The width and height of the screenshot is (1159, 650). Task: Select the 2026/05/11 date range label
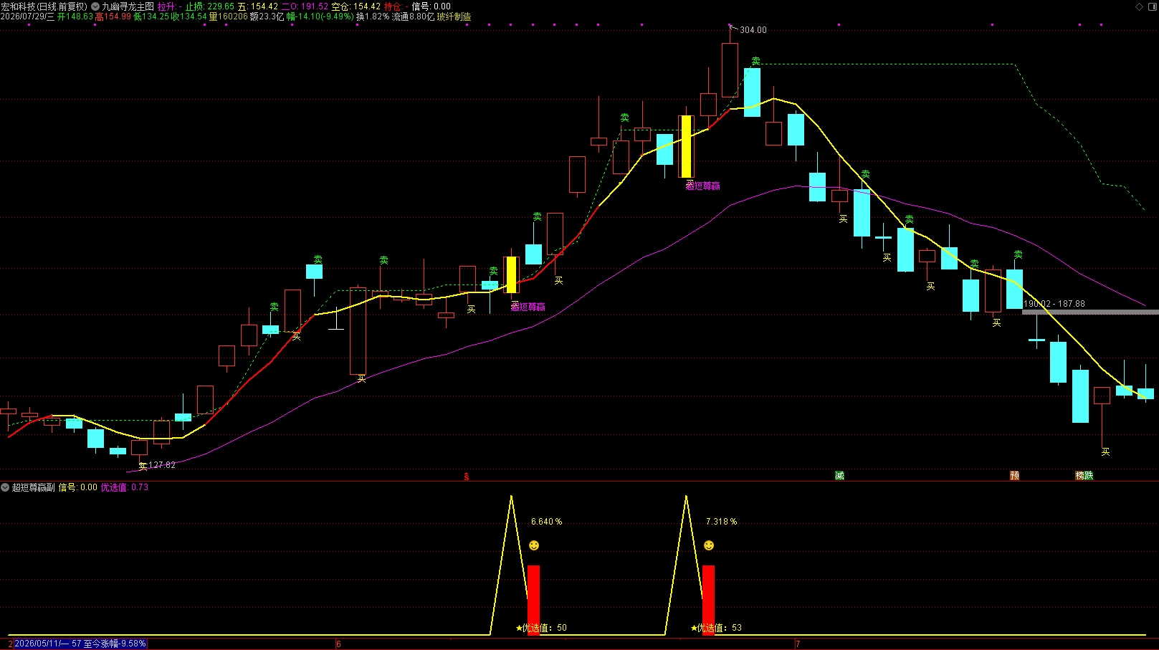(x=80, y=644)
